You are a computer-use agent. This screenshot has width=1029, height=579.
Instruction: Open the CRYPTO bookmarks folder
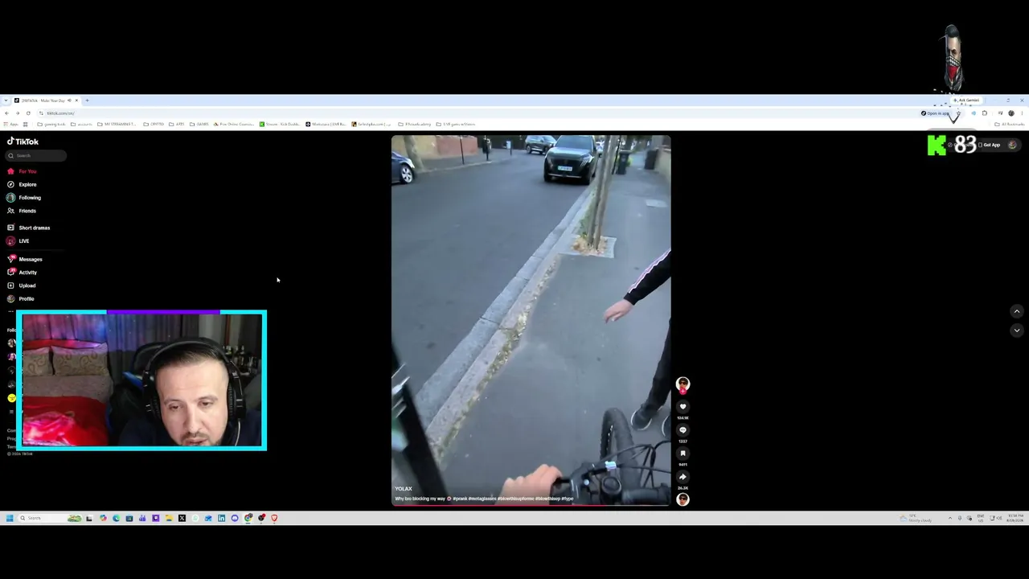154,125
